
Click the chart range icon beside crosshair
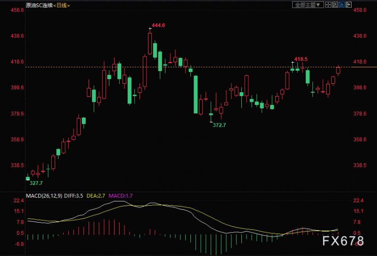coord(335,5)
